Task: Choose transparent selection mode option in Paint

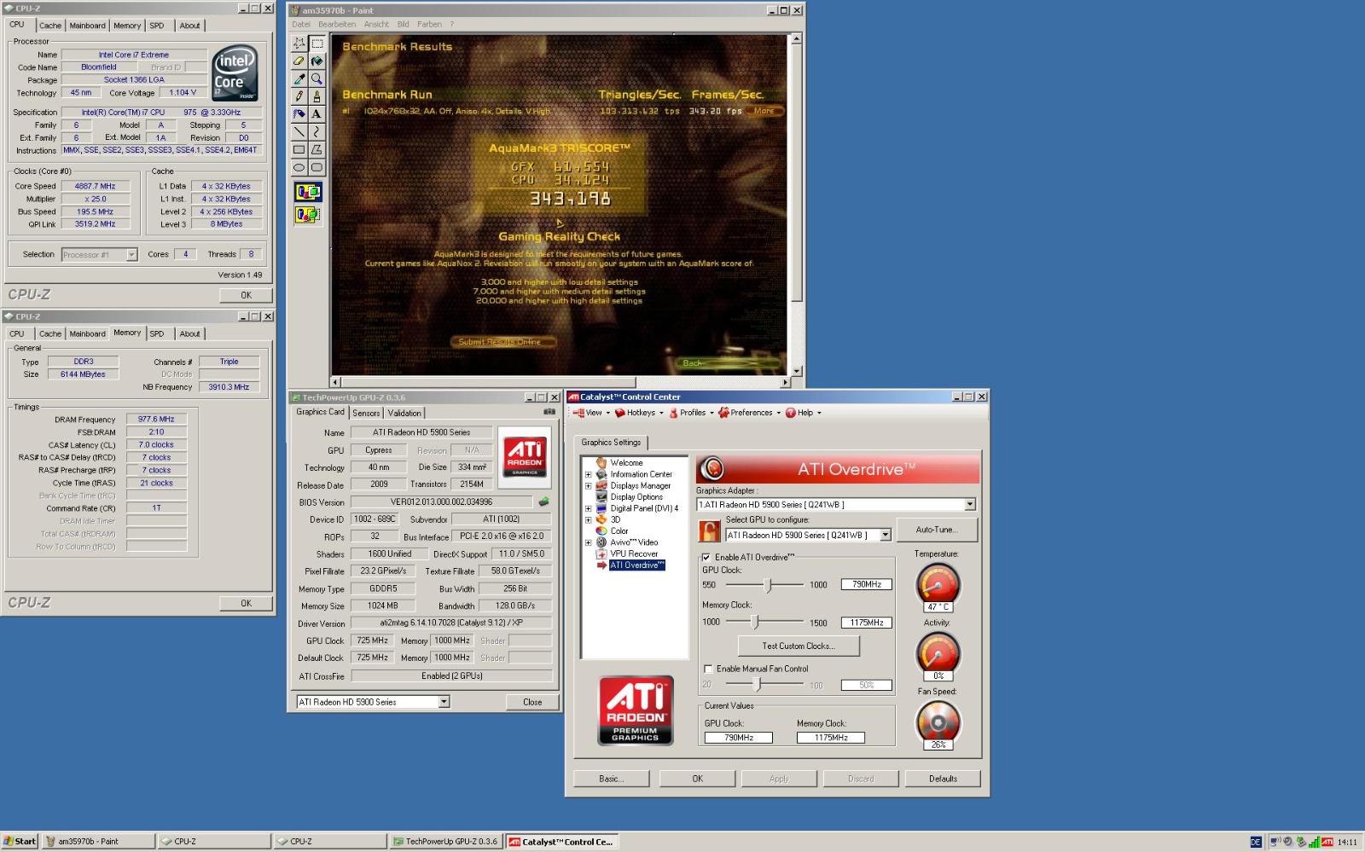Action: click(x=308, y=215)
